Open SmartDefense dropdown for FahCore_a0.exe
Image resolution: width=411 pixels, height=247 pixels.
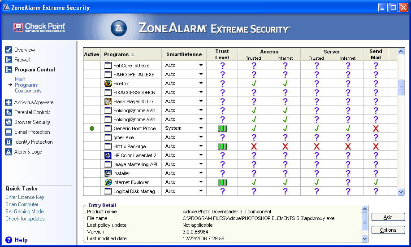pos(201,65)
